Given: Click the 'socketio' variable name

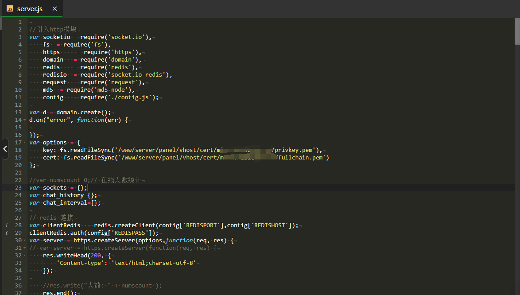Looking at the screenshot, I should [x=56, y=37].
